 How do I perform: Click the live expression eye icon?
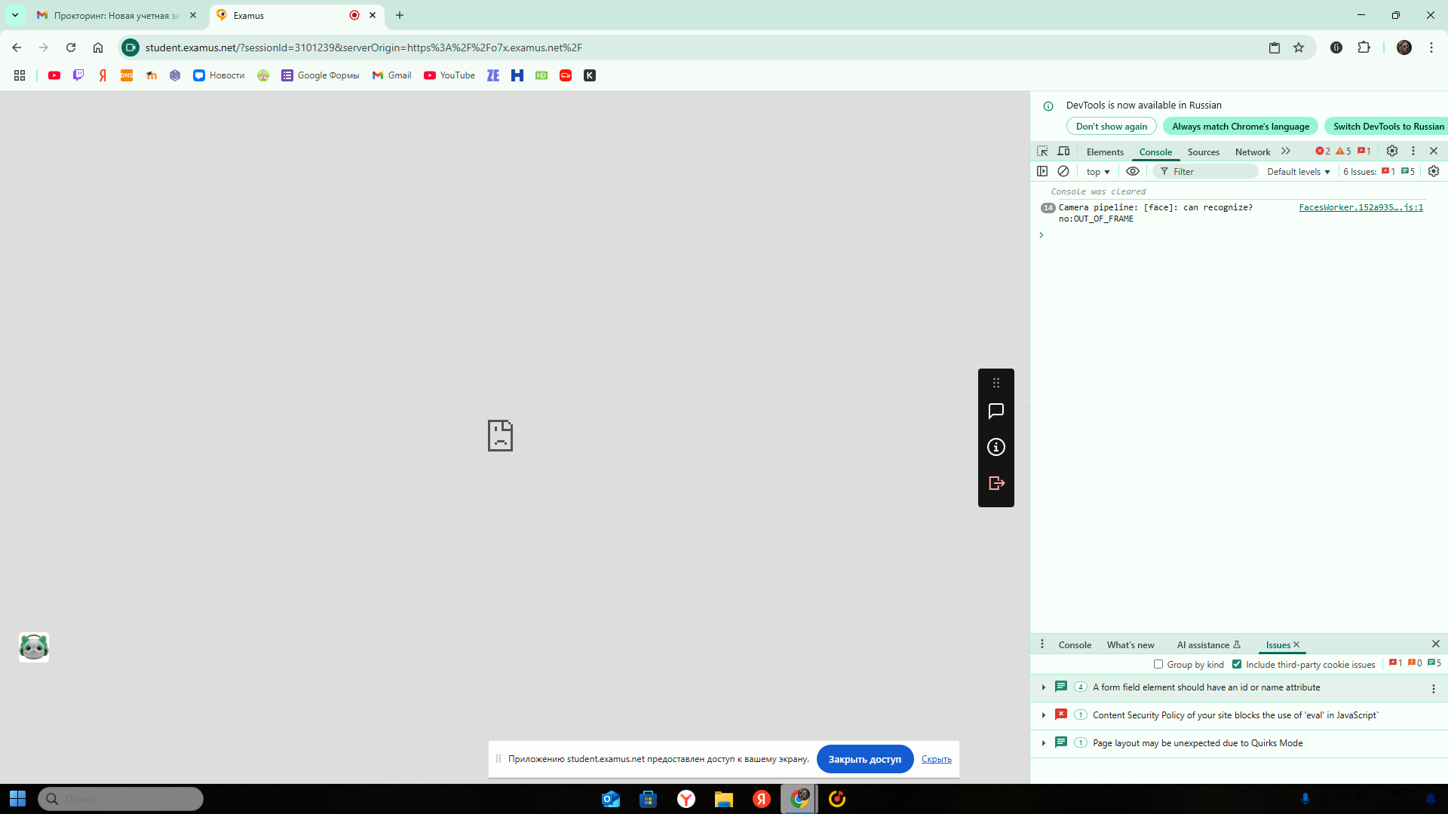coord(1133,172)
